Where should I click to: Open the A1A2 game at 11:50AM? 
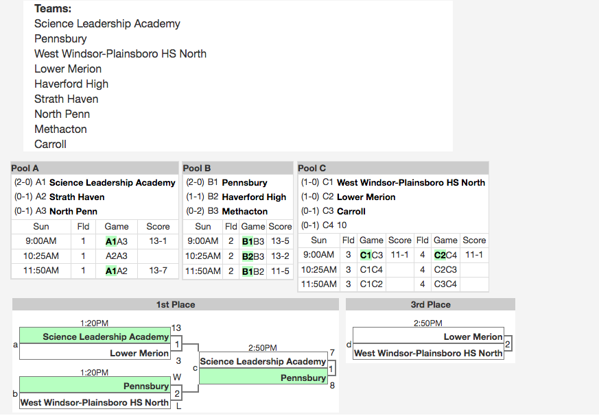116,271
